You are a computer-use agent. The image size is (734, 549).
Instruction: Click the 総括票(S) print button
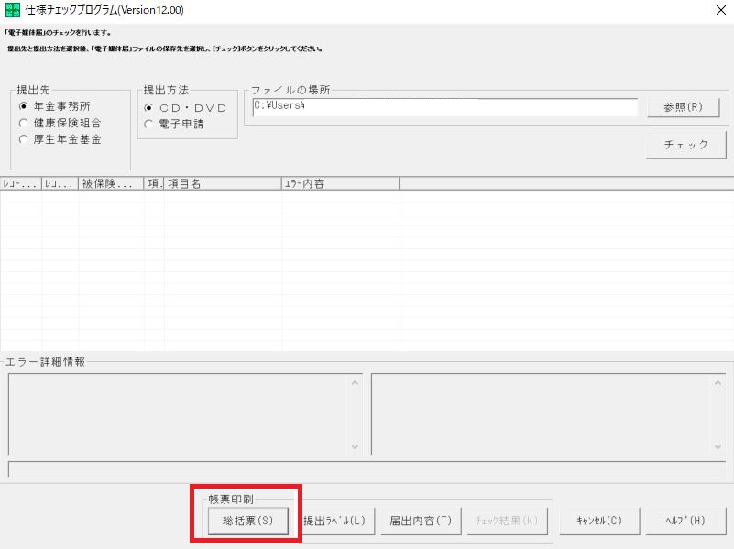coord(247,521)
